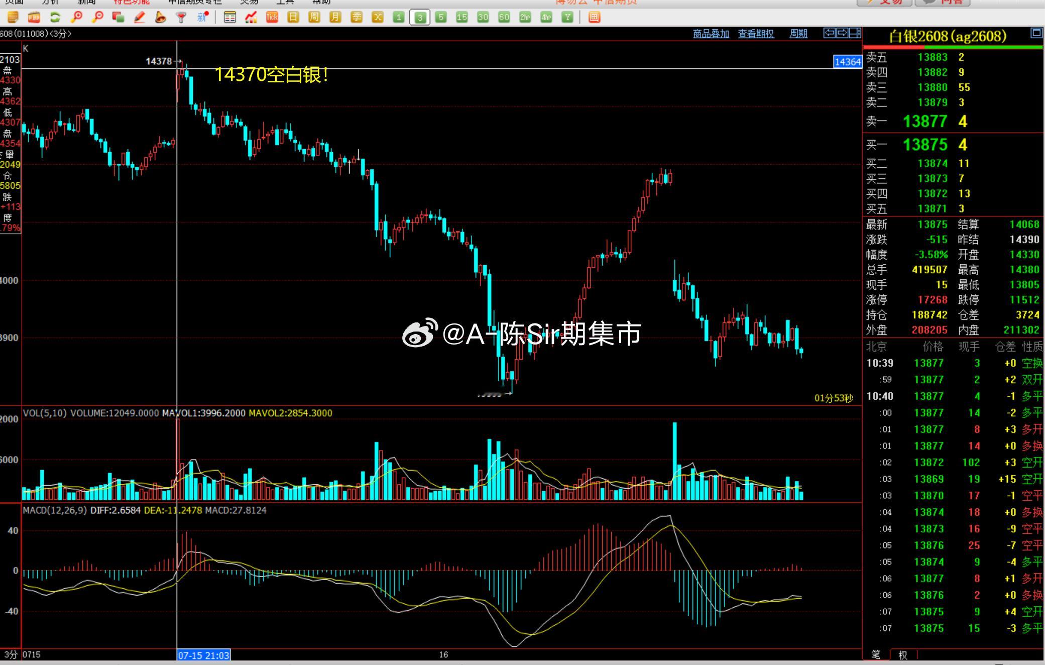Screen dimensions: 1045x665
Task: Maximize the 白银2608 quote panel
Action: point(1036,33)
